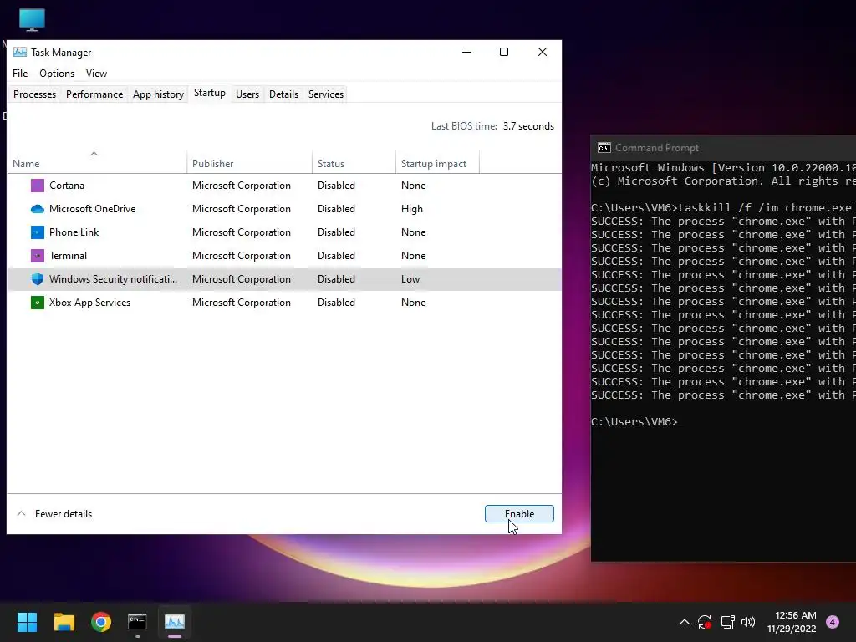Open the View menu

tap(96, 74)
